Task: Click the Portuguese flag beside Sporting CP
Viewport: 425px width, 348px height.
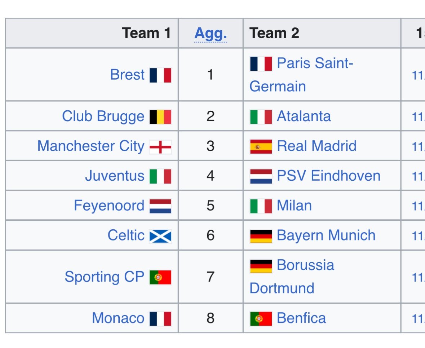Action: 160,277
